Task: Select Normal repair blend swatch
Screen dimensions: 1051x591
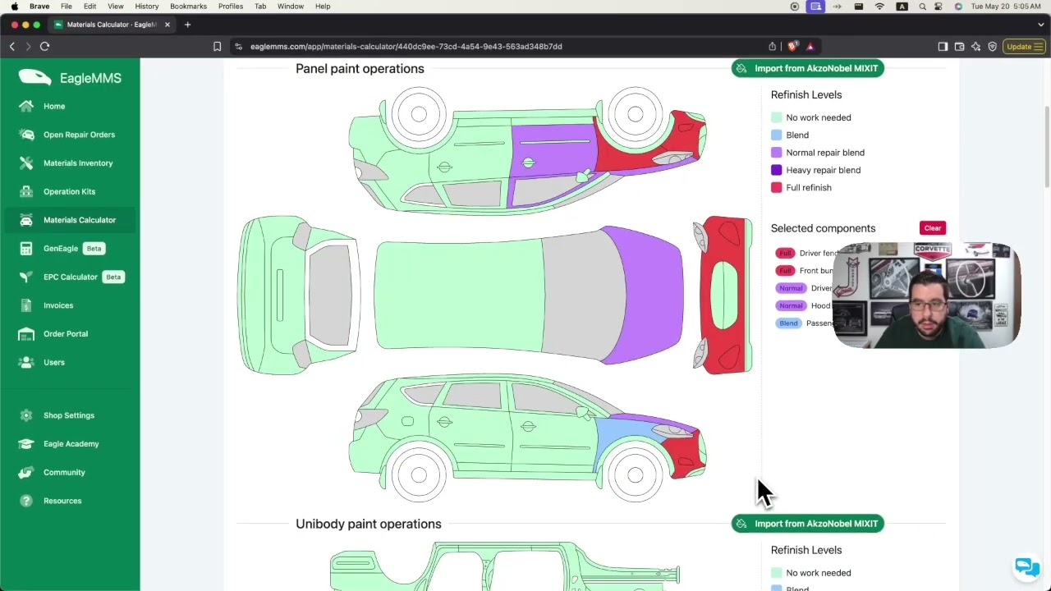Action: coord(776,153)
